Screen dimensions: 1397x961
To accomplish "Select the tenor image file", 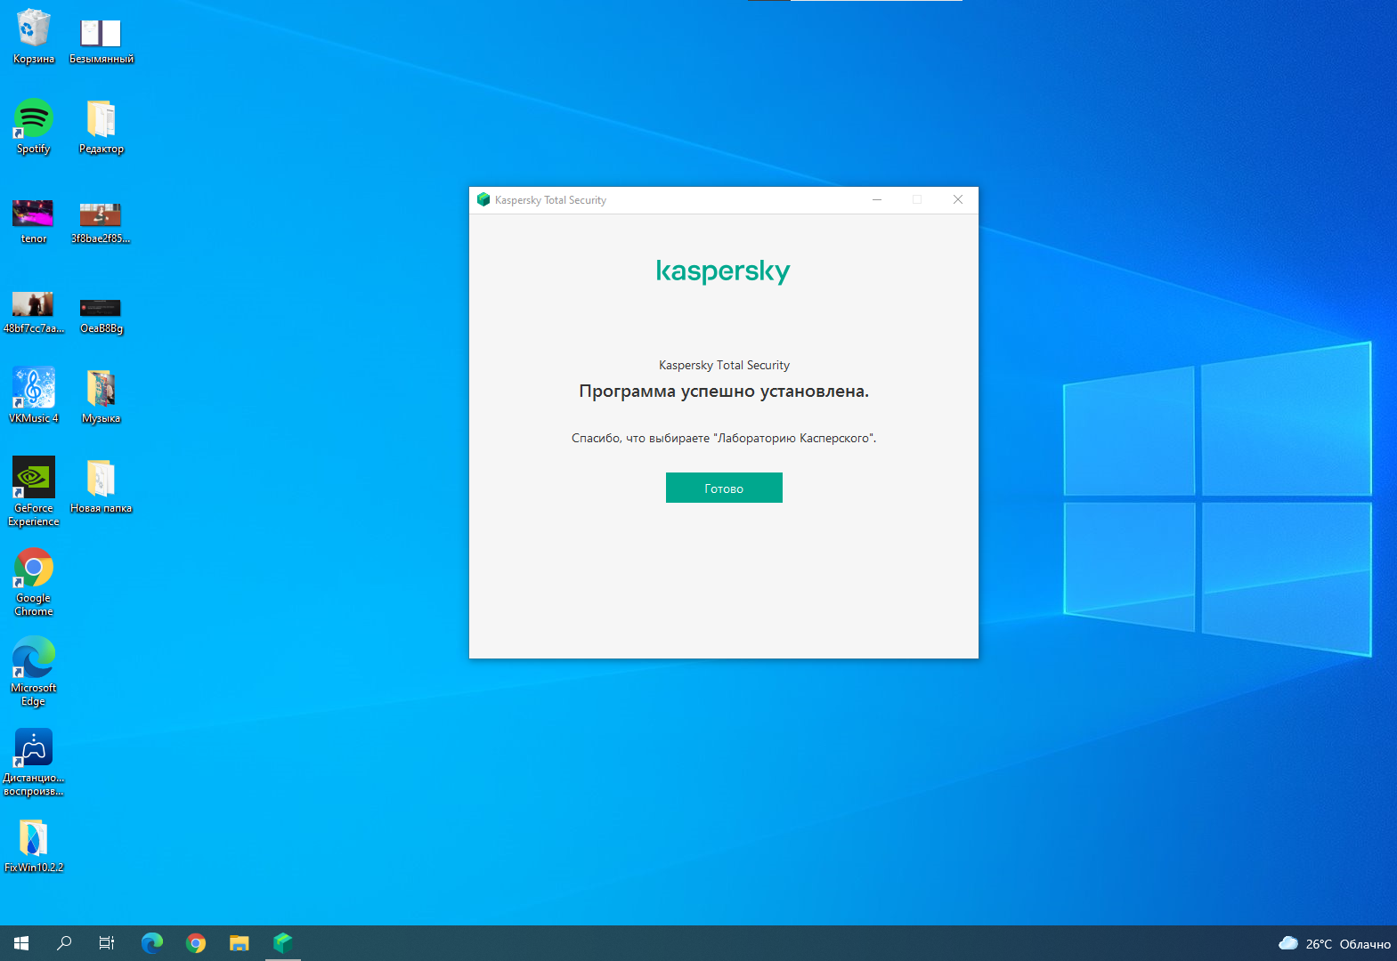I will (x=34, y=221).
